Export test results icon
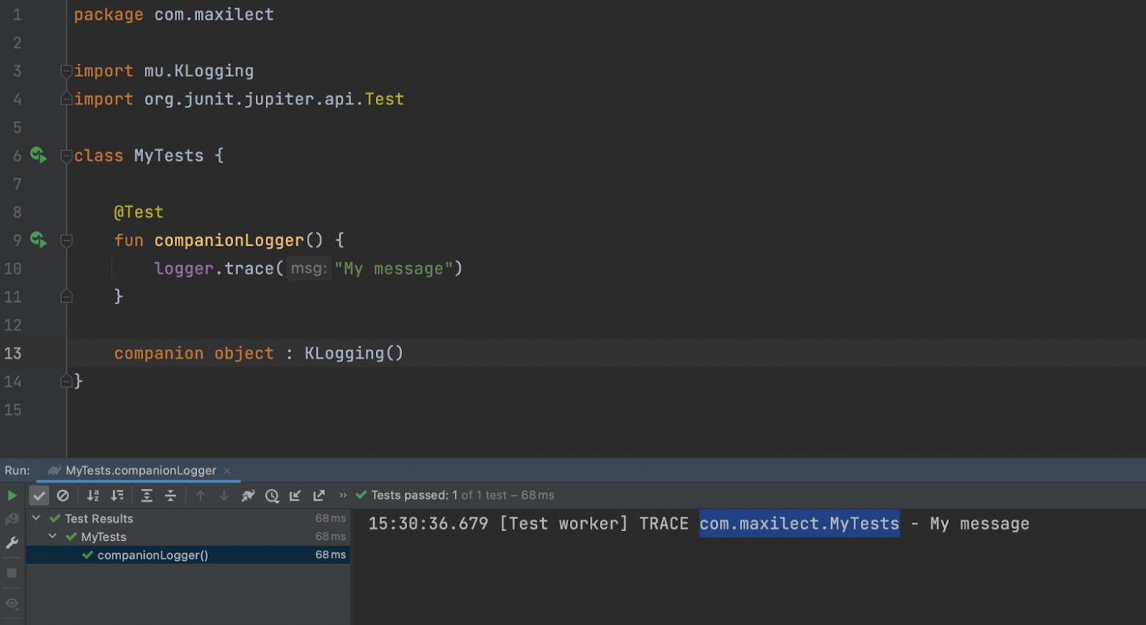 point(319,496)
